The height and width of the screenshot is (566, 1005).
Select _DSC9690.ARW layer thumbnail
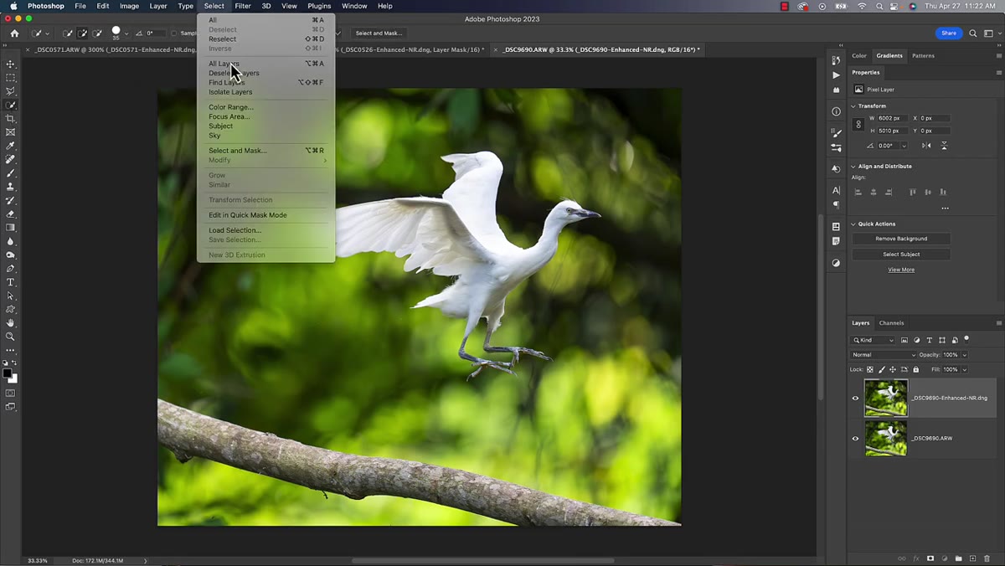tap(886, 439)
